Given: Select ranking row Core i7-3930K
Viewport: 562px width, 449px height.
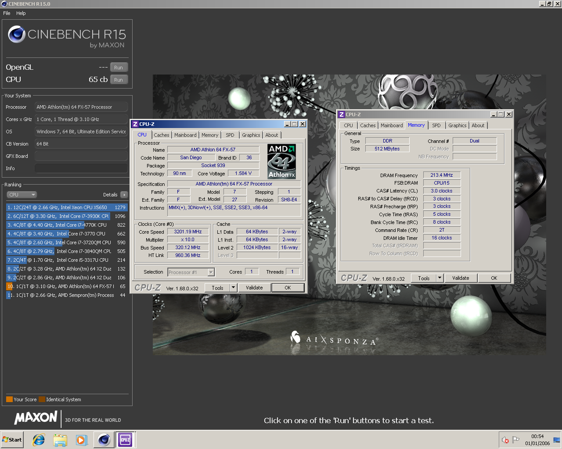Looking at the screenshot, I should point(67,216).
